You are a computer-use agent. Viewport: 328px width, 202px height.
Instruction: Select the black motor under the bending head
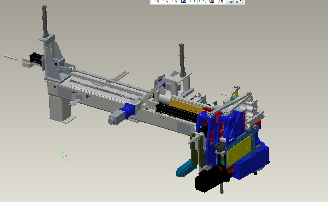211,181
